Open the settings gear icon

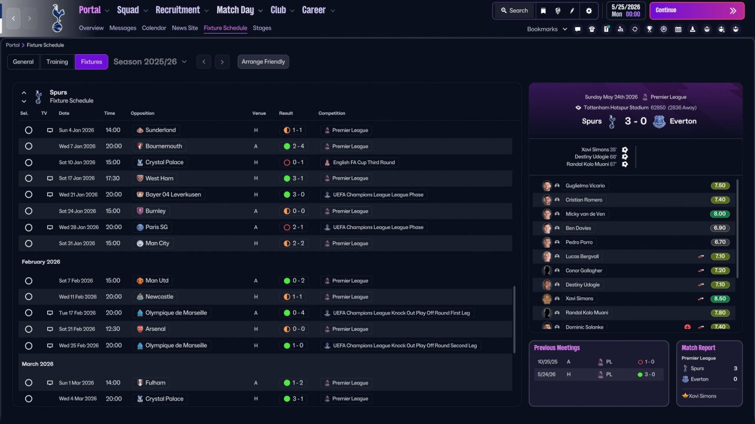click(x=589, y=11)
